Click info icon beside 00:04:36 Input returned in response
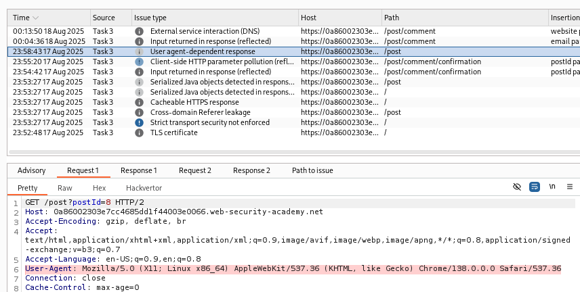This screenshot has width=580, height=292. 139,41
